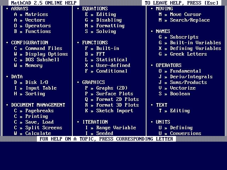This screenshot has width=227, height=170.
Task: Open the Search/Replace topic
Action: [190, 20]
